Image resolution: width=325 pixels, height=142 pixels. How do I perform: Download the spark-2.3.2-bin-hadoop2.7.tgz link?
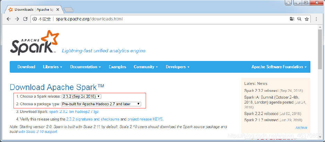click(74, 112)
